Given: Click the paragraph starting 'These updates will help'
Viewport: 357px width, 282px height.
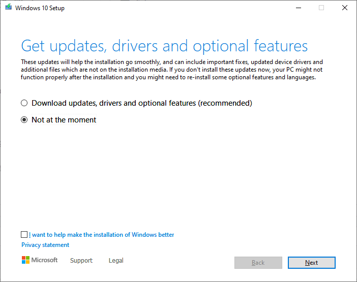Looking at the screenshot, I should point(172,70).
